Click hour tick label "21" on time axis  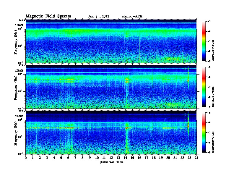pyautogui.click(x=175, y=158)
